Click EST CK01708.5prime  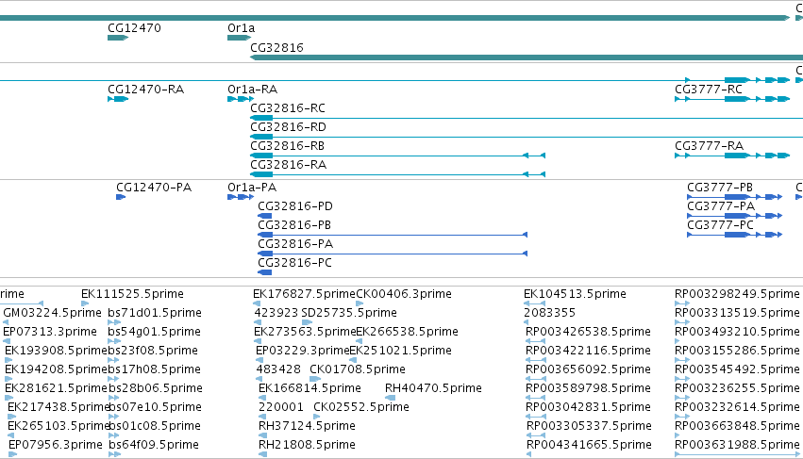358,369
